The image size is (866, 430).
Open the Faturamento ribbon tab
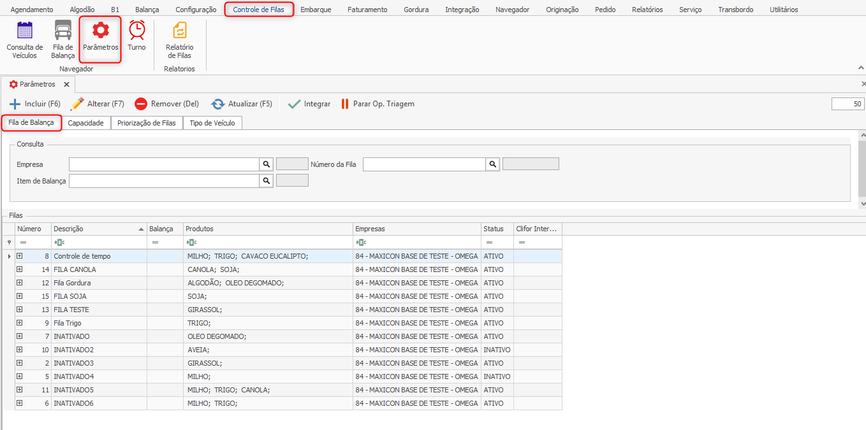tap(367, 10)
